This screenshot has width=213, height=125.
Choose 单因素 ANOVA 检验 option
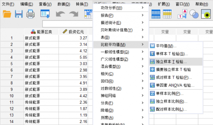click(173, 85)
